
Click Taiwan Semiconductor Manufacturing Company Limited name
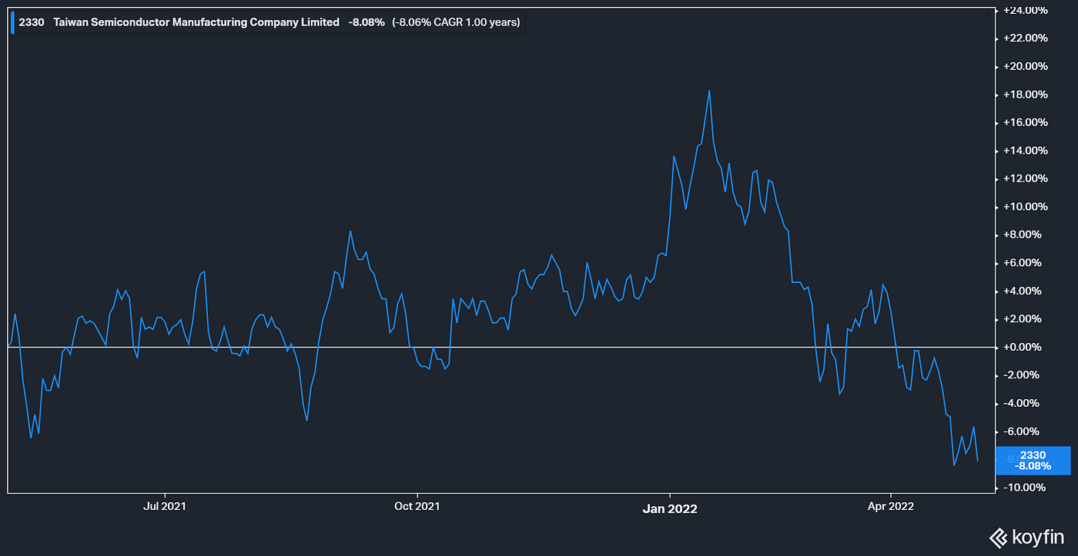click(196, 22)
